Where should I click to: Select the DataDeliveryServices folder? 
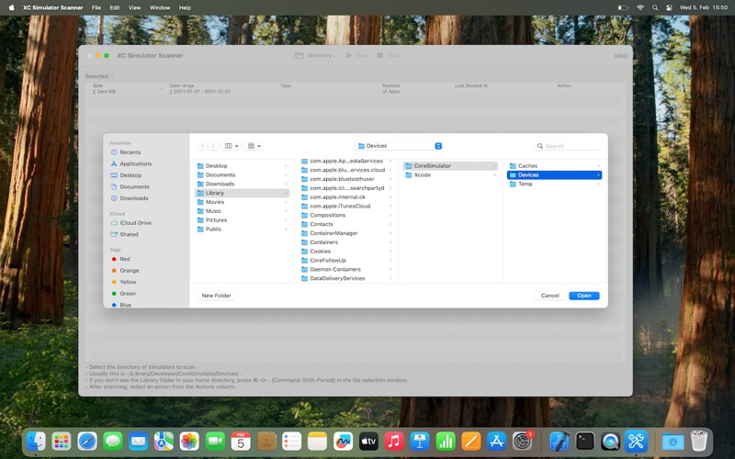[x=346, y=279]
